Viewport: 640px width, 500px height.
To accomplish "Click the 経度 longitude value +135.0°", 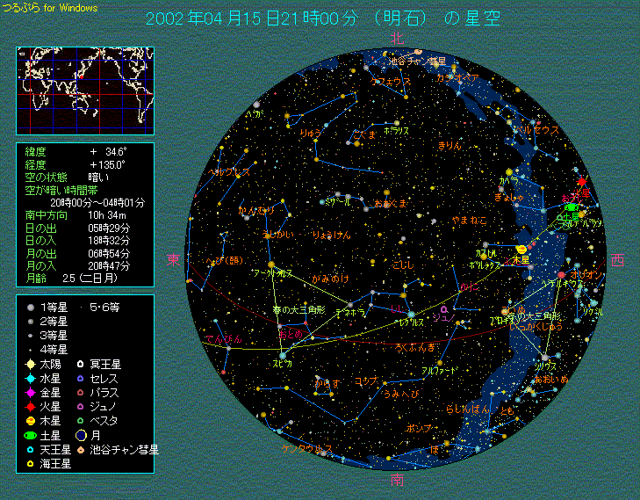I will pyautogui.click(x=107, y=165).
